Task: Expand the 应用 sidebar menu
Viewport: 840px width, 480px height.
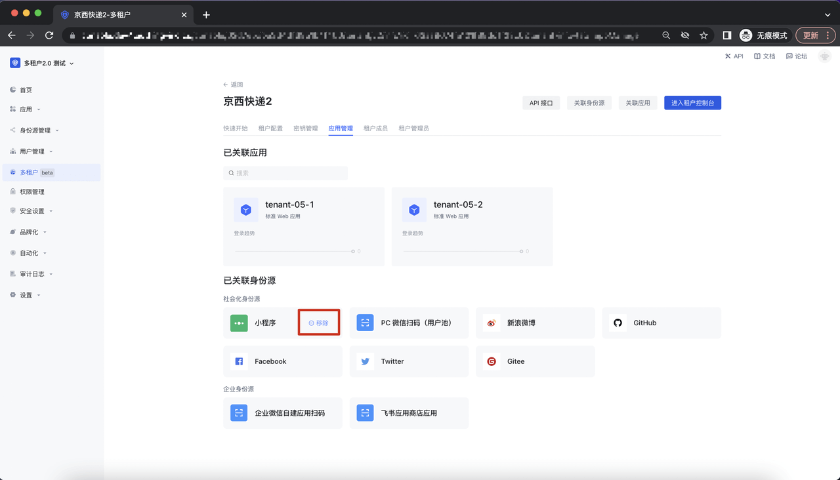Action: pyautogui.click(x=26, y=110)
